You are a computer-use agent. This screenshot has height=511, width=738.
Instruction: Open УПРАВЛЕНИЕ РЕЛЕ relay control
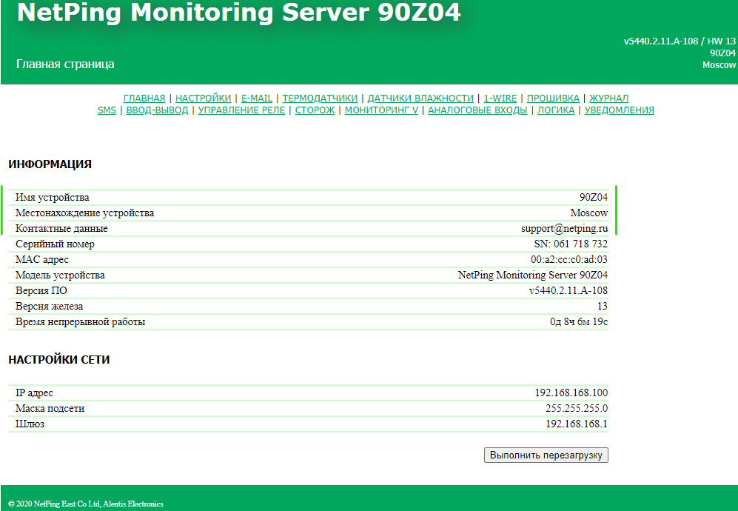tap(241, 110)
